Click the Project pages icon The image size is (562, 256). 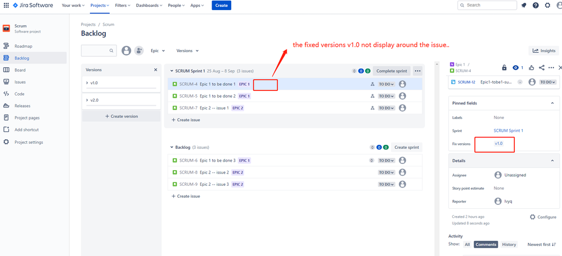(6, 118)
